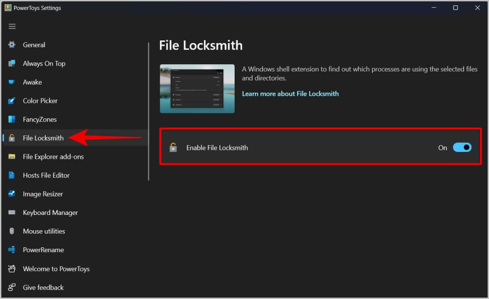Click the On status text
Screen dimensions: 489x299
tap(443, 147)
